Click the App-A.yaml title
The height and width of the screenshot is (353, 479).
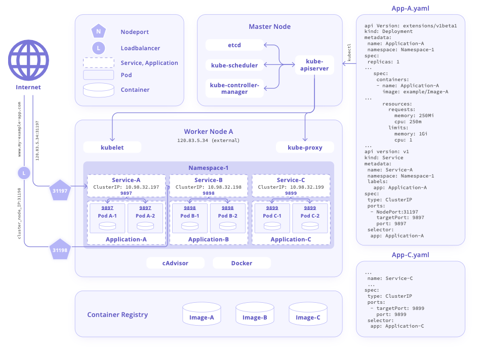coord(410,8)
